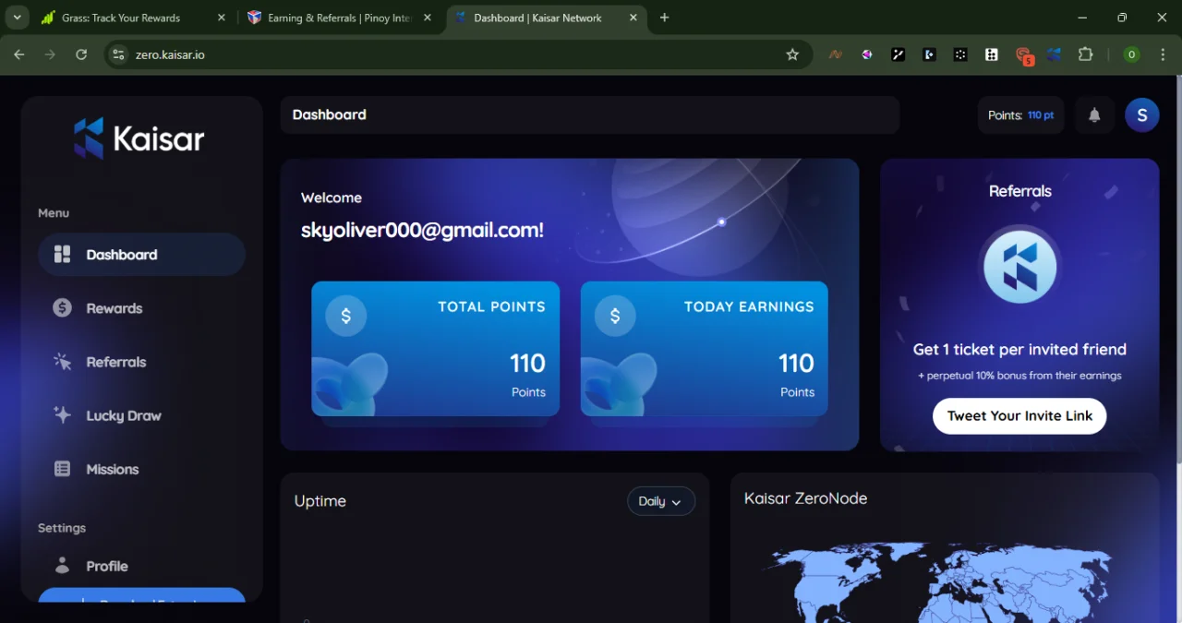
Task: Open the Rewards page in sidebar
Action: [x=114, y=308]
